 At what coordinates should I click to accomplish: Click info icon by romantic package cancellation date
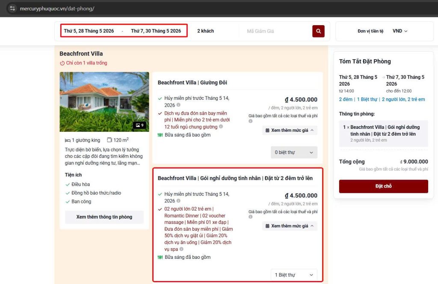click(178, 201)
